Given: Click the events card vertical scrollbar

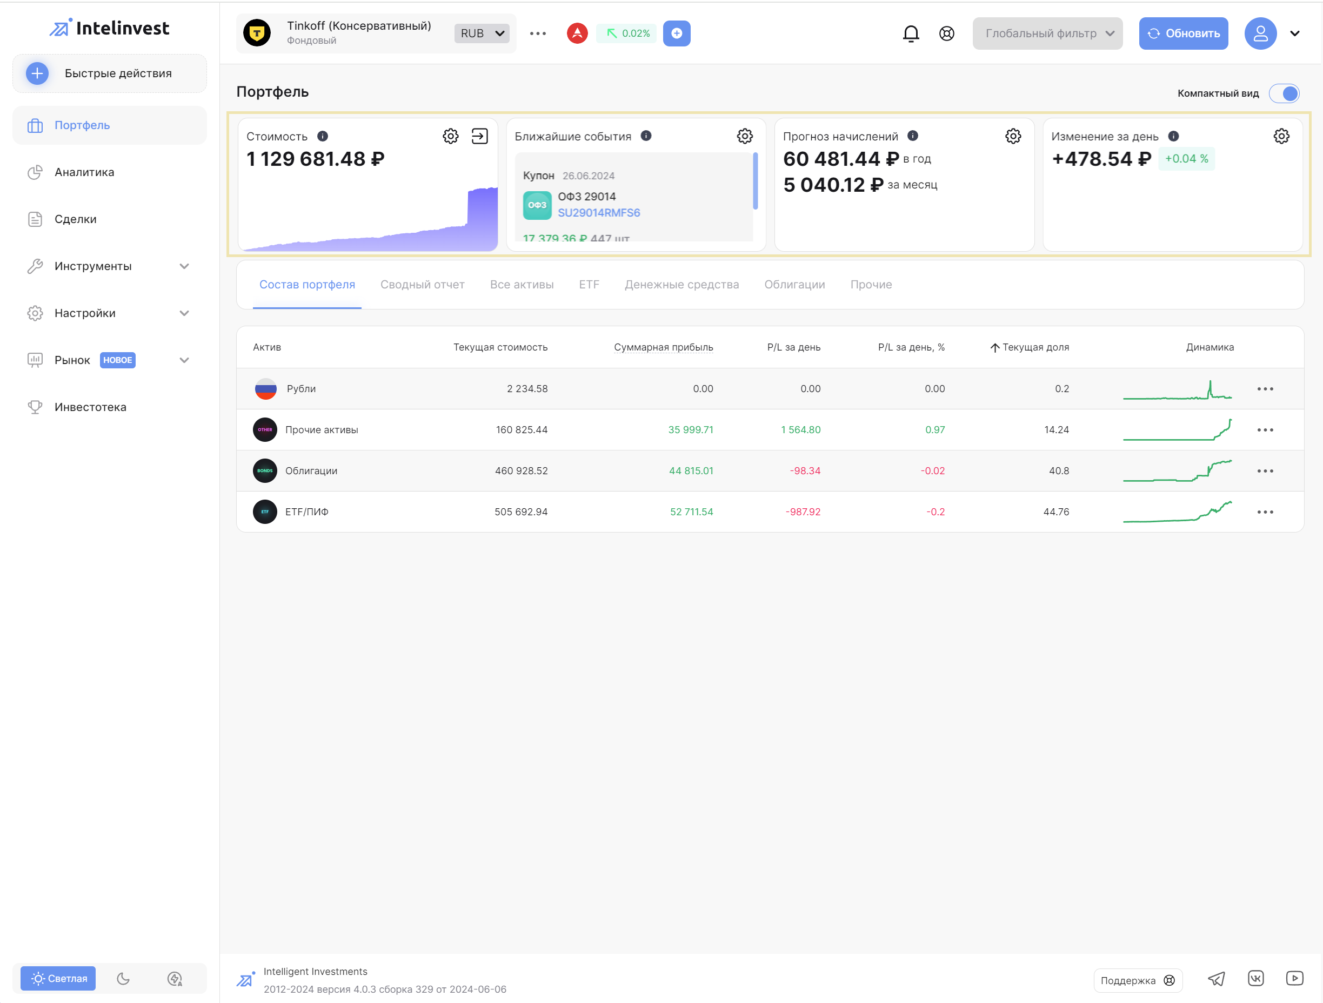Looking at the screenshot, I should [756, 181].
